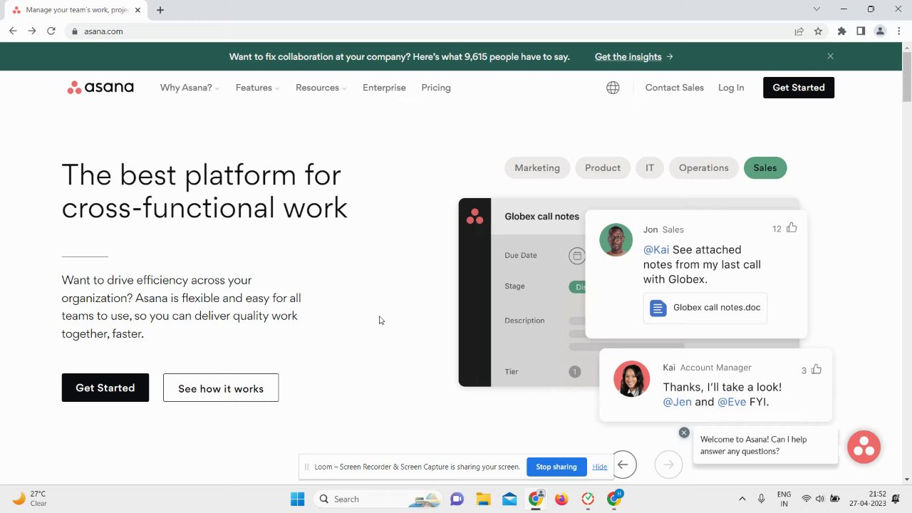Select the Sales tab
This screenshot has width=912, height=513.
[765, 168]
